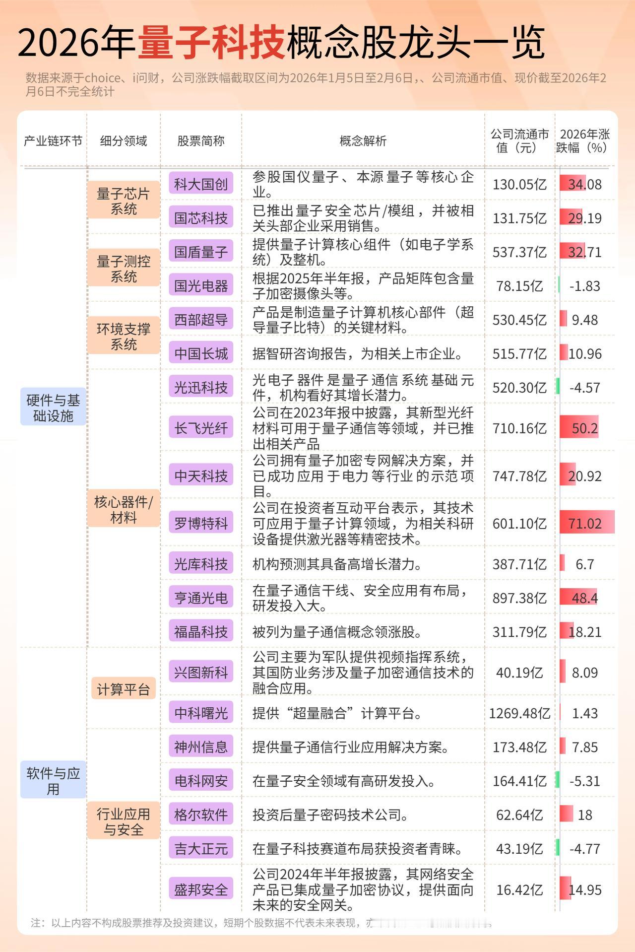Select the 量子测控系统 segment label
The height and width of the screenshot is (952, 635).
124,269
